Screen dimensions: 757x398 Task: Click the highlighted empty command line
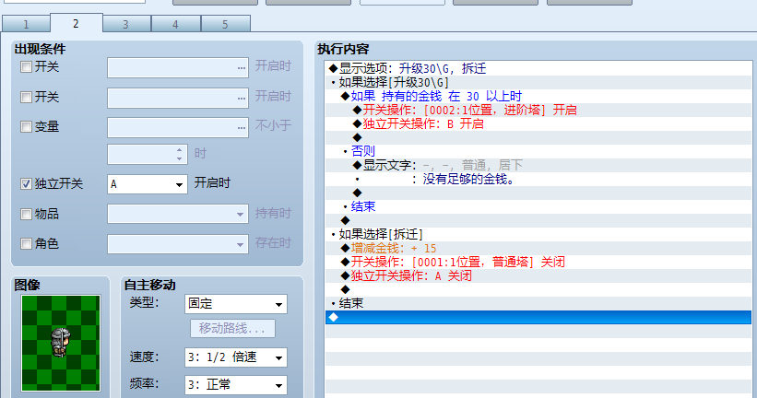(538, 318)
